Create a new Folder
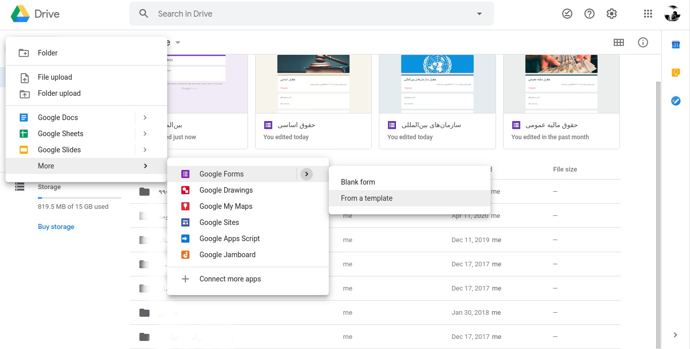690x349 pixels. click(86, 53)
